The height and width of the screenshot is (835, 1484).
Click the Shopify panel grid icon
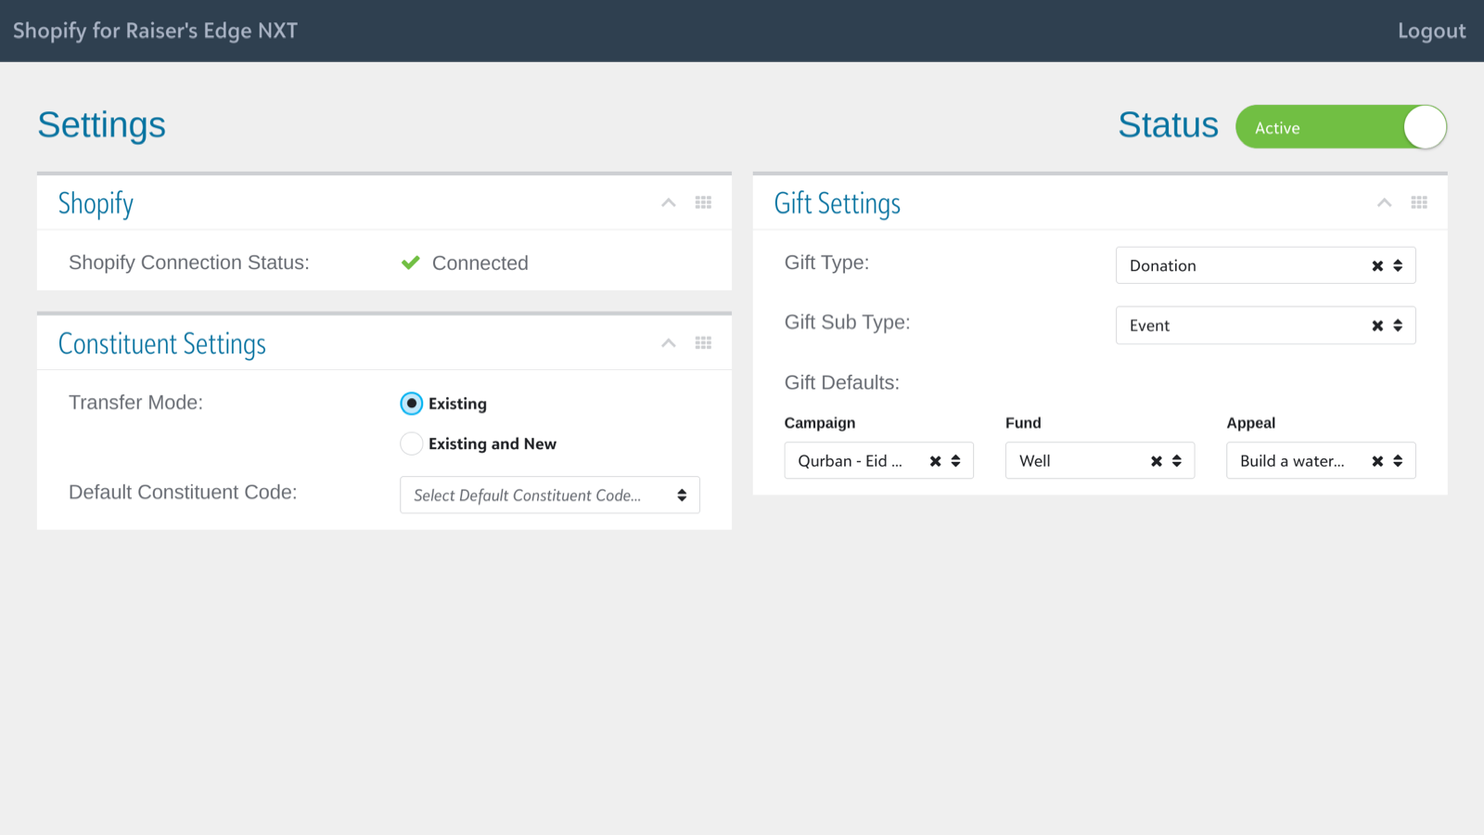(703, 202)
